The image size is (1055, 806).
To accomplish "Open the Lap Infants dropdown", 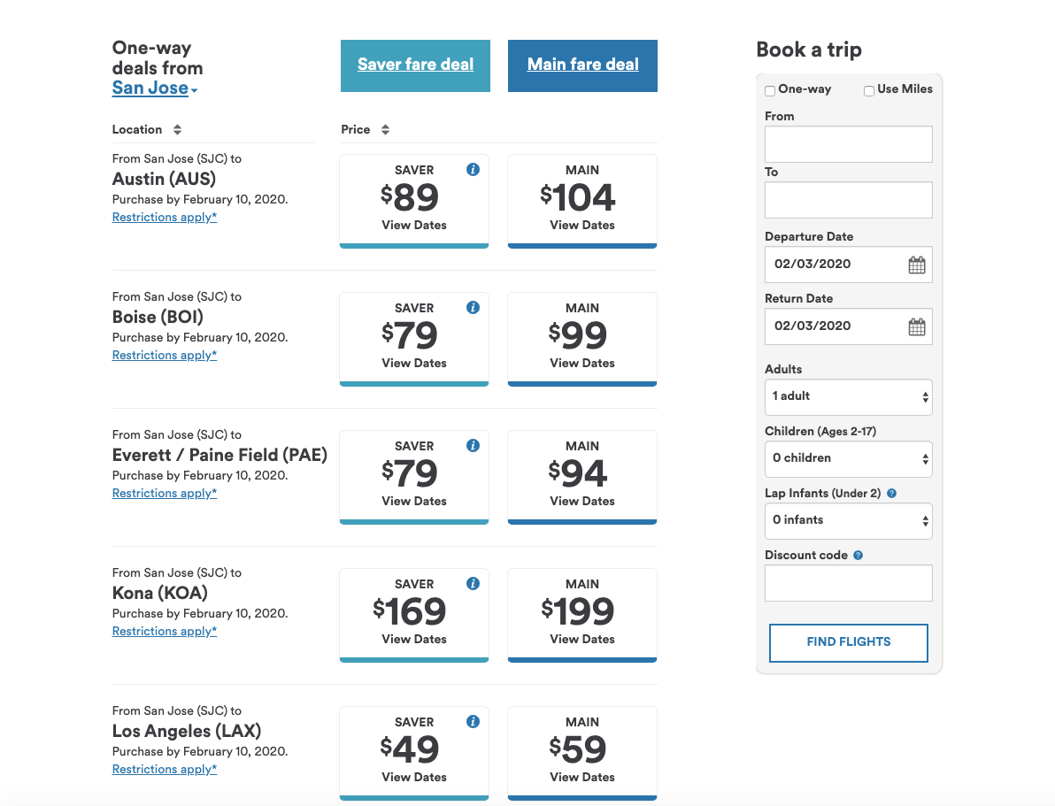I will [849, 521].
